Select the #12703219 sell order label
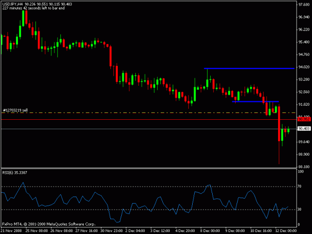 click(15, 110)
